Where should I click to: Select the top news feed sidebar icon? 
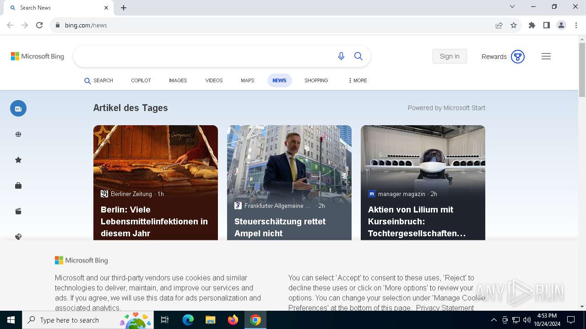point(18,108)
